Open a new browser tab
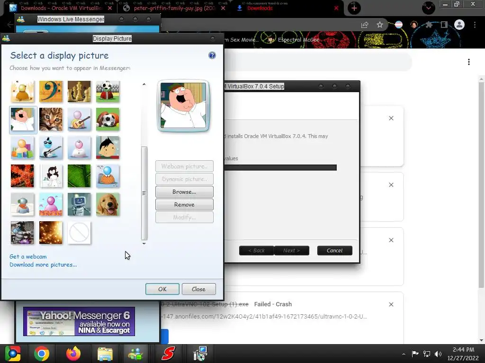Image resolution: width=485 pixels, height=363 pixels. coord(354,8)
